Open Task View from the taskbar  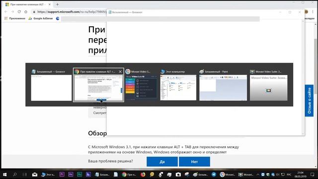pos(25,175)
